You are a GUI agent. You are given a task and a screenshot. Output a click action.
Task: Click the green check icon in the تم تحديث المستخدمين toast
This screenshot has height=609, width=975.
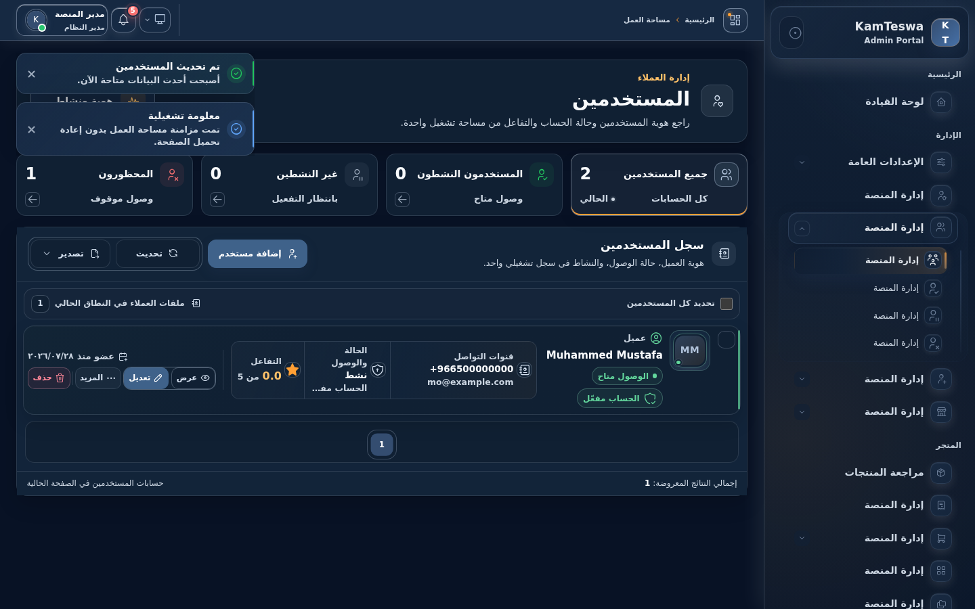point(236,74)
